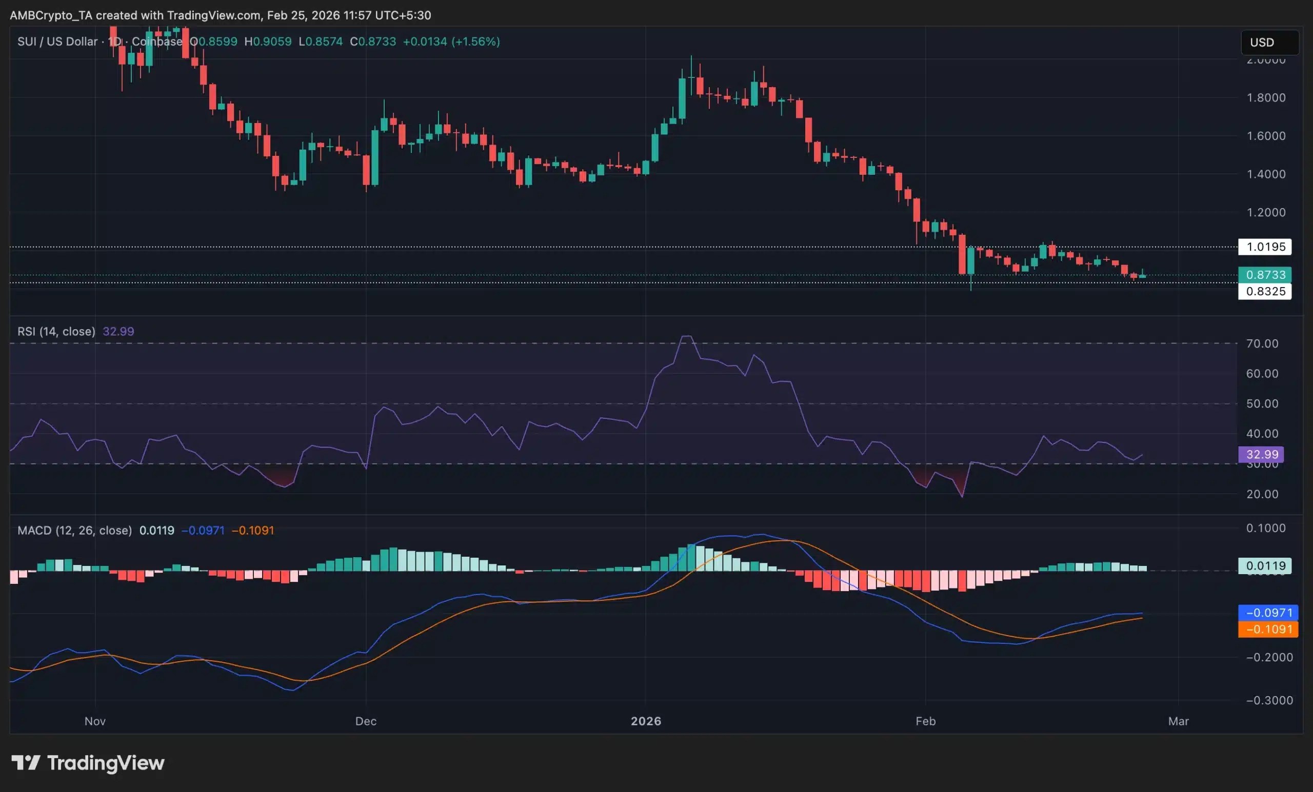Click the purple RSI 32.99 value badge
The height and width of the screenshot is (792, 1313).
point(1261,454)
